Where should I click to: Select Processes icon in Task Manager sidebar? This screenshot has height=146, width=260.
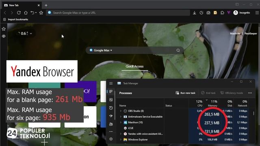coord(111,91)
